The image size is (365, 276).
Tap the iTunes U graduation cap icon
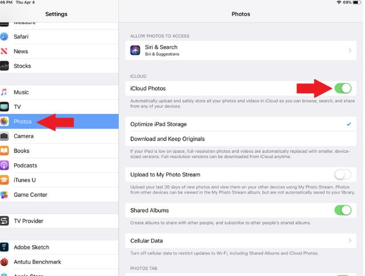[x=4, y=180]
